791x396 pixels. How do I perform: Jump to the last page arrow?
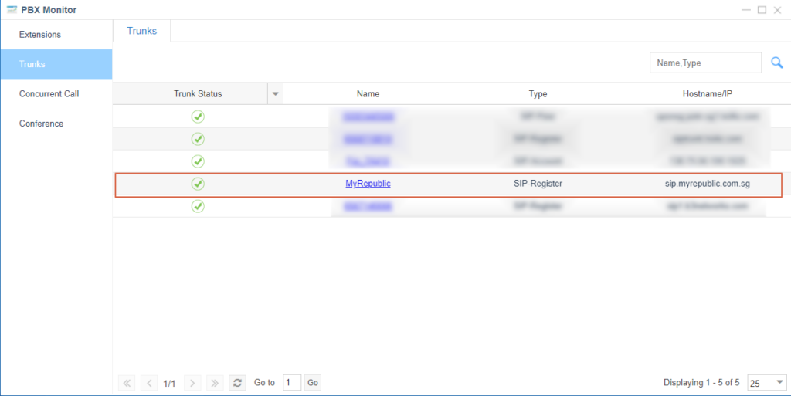[x=216, y=383]
